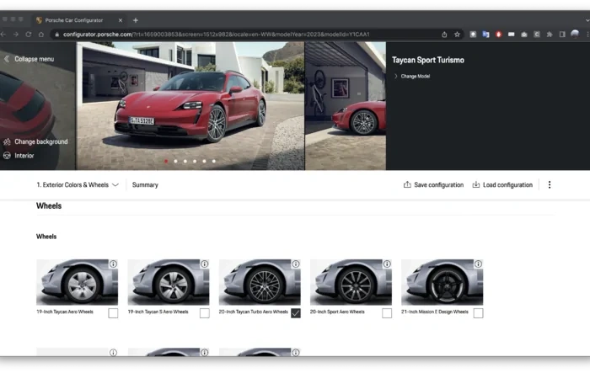Click the 20-Inch Sport Aero Wheels thumbnail
The width and height of the screenshot is (590, 373).
351,282
